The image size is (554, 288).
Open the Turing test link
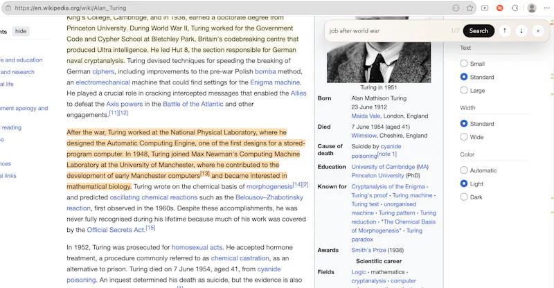point(365,204)
